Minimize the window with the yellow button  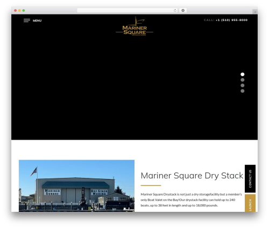(x=19, y=10)
